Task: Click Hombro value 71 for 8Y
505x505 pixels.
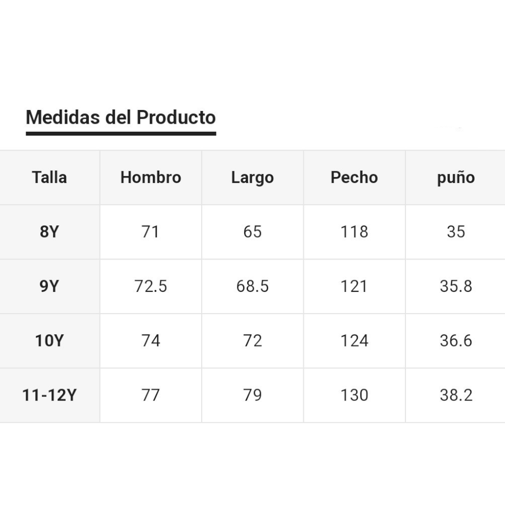Action: click(x=151, y=232)
